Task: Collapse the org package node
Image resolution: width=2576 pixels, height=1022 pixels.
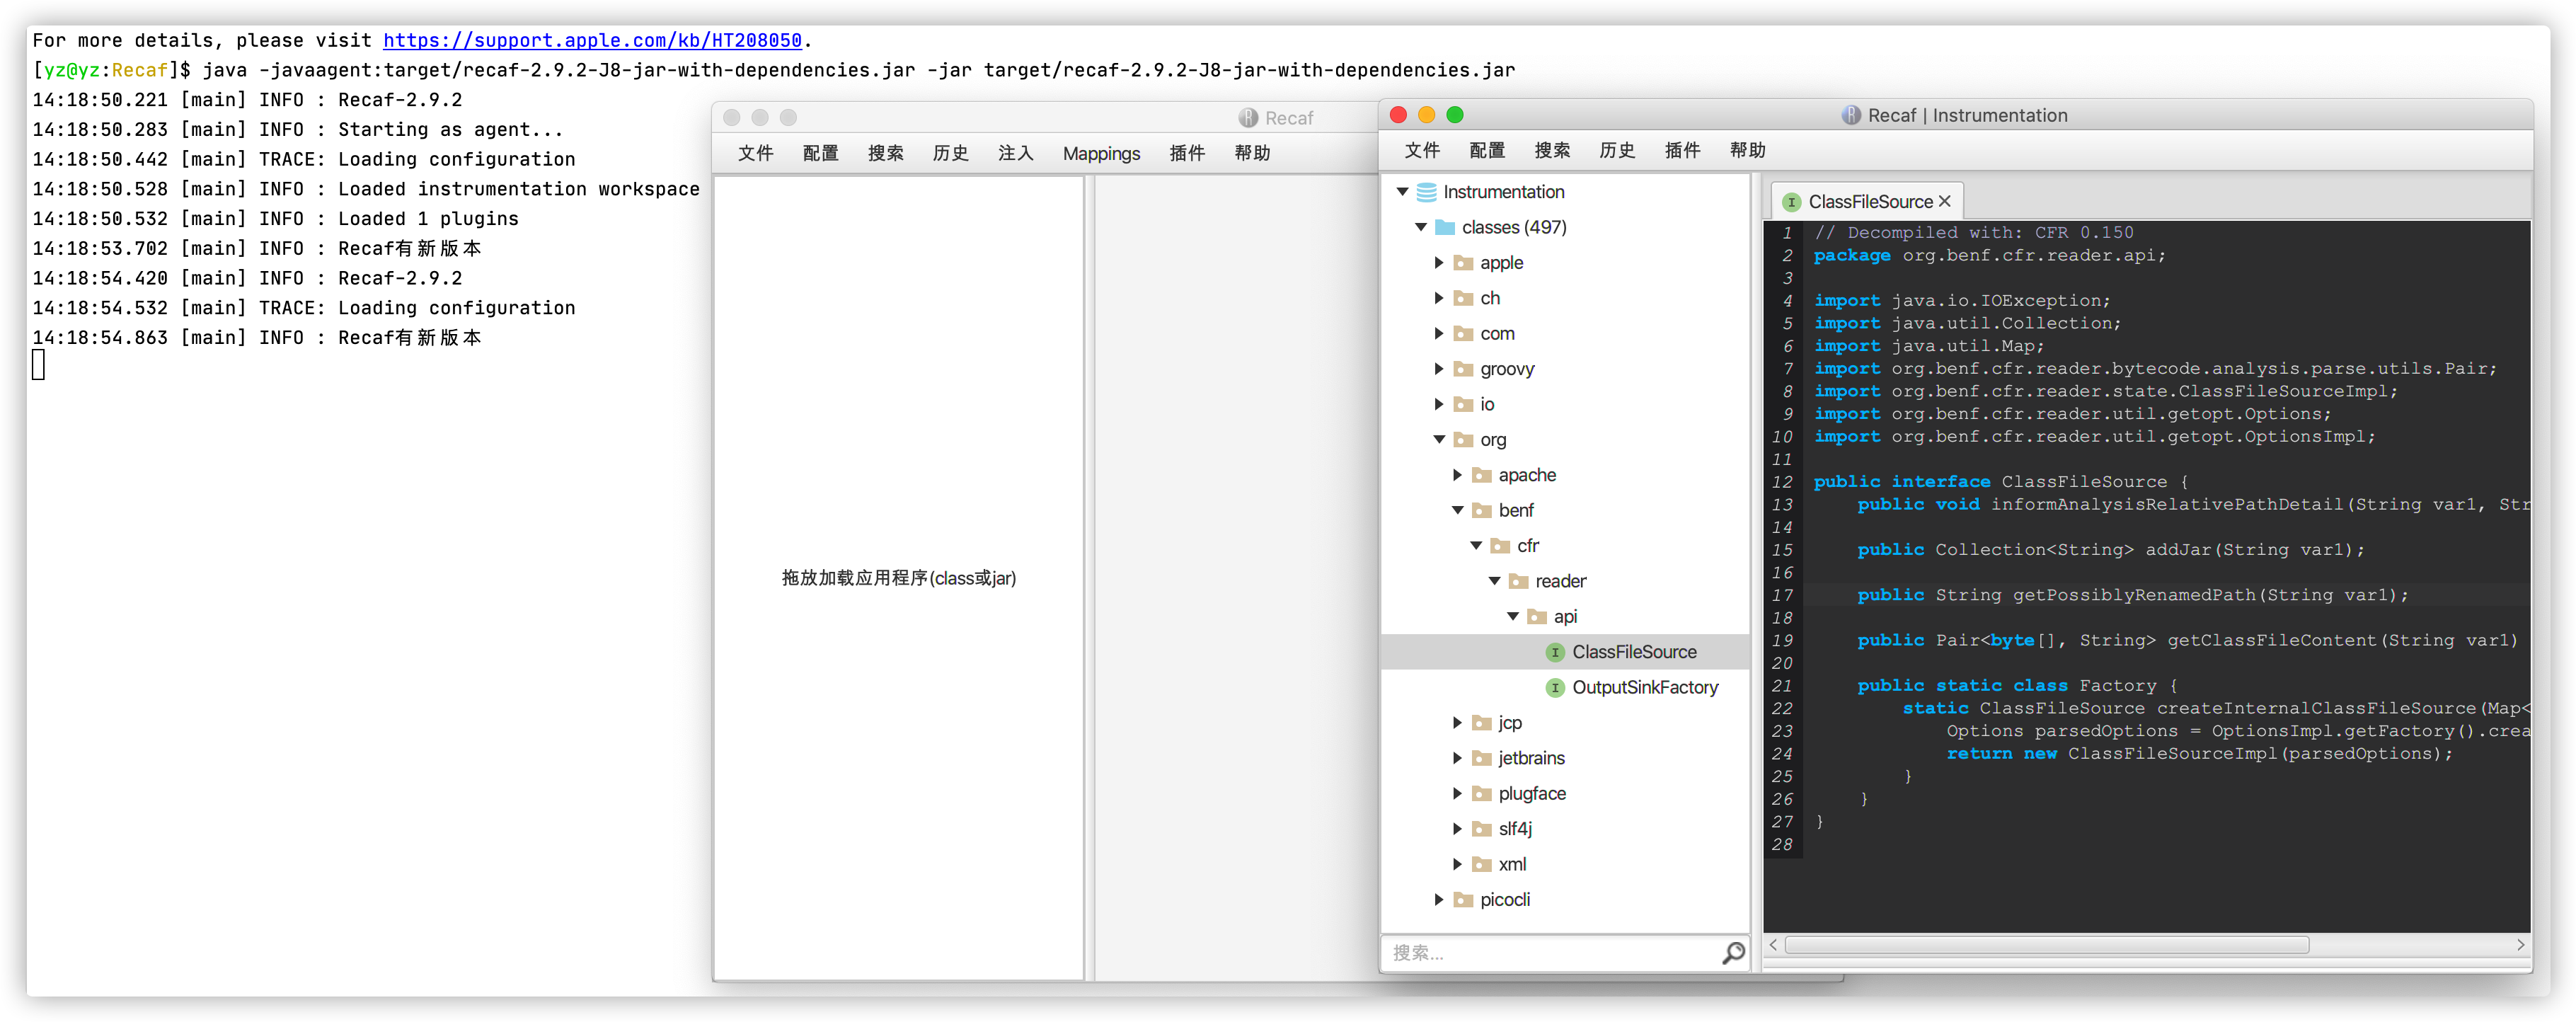Action: coord(1439,439)
